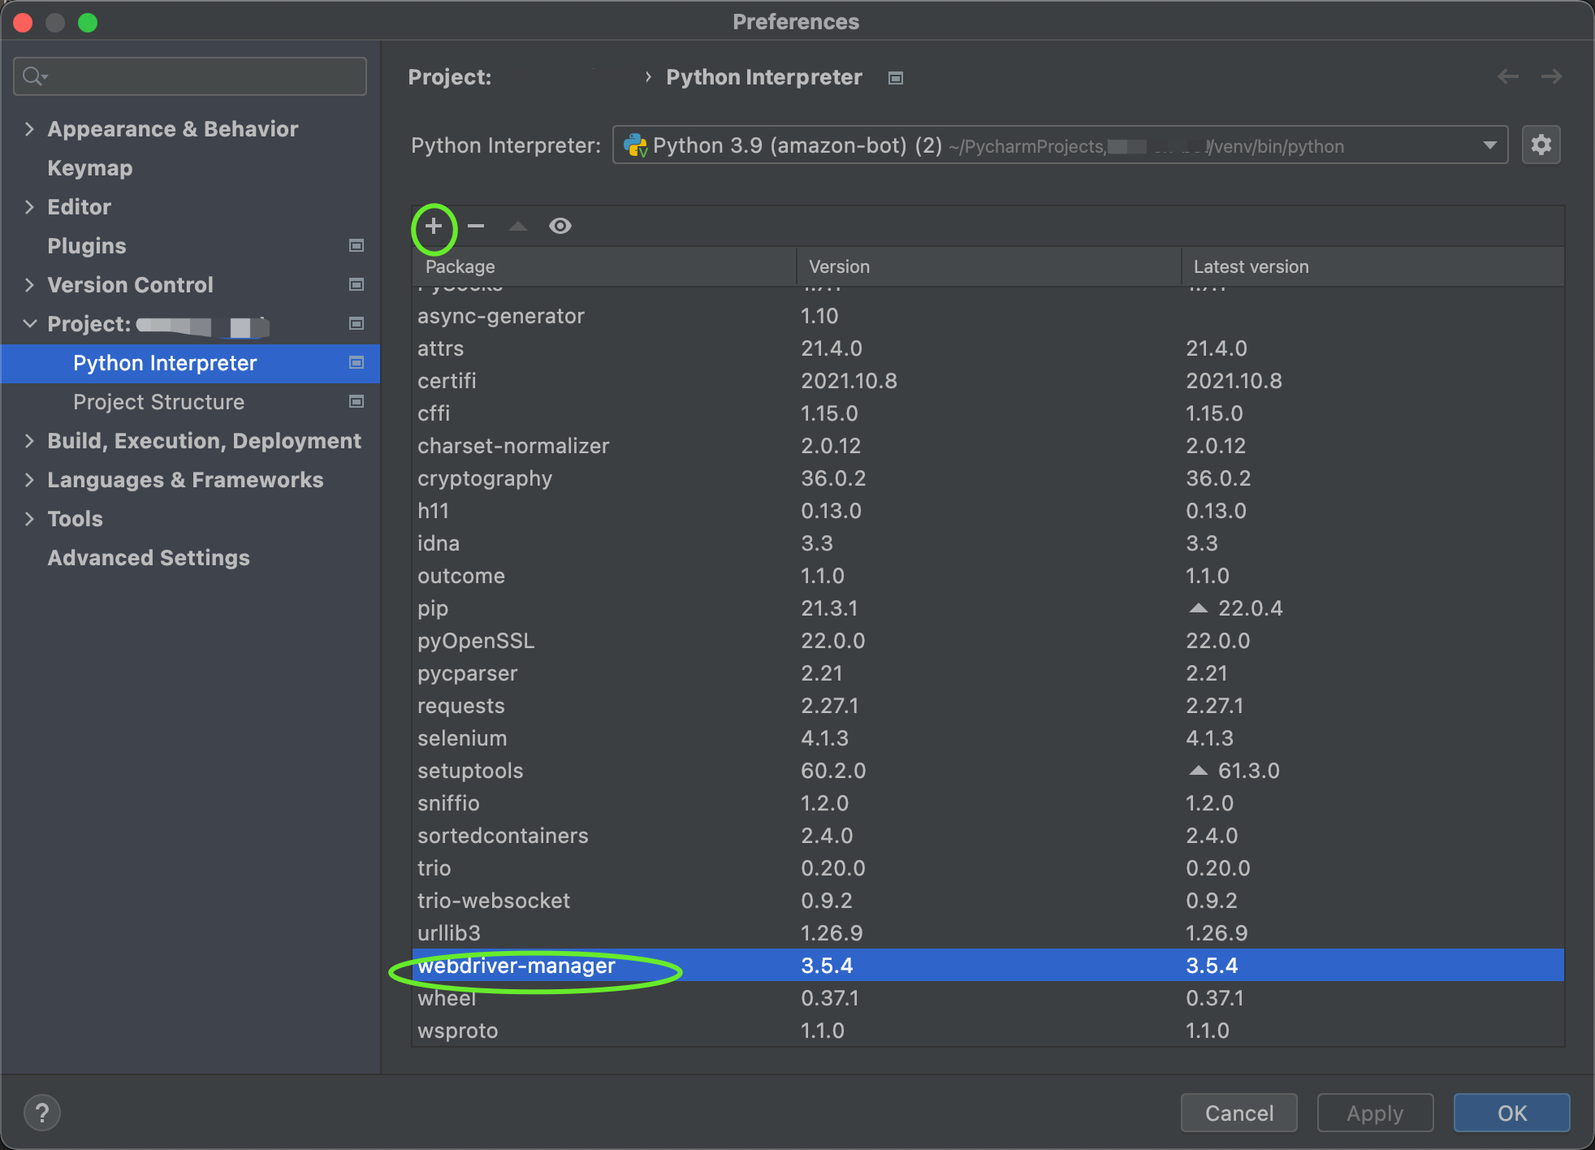Click the help question mark icon
Viewport: 1595px width, 1150px height.
(42, 1113)
